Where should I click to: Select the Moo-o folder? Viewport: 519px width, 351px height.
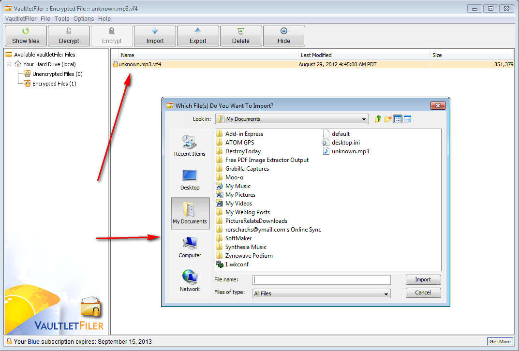coord(230,177)
